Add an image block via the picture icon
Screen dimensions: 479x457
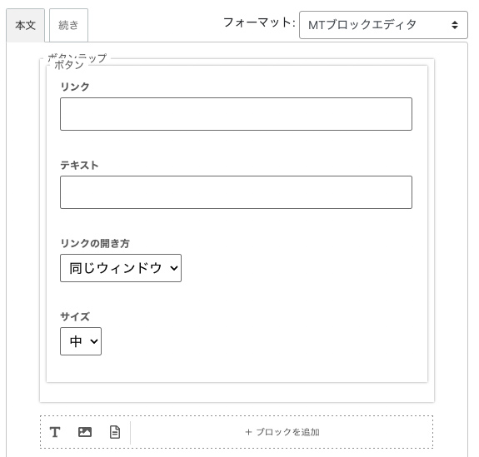[85, 432]
